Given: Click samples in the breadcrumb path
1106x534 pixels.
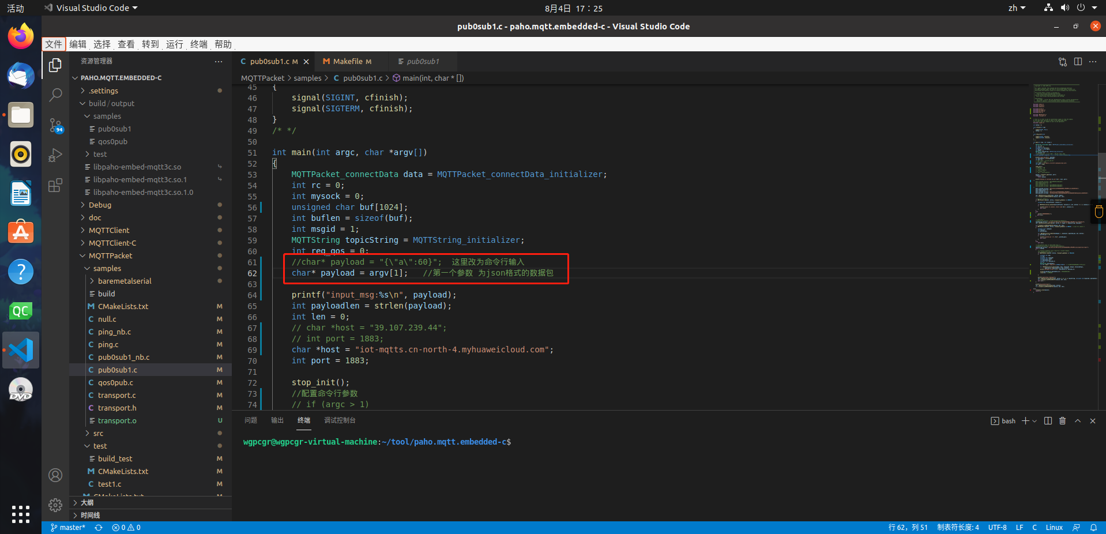Looking at the screenshot, I should [307, 78].
